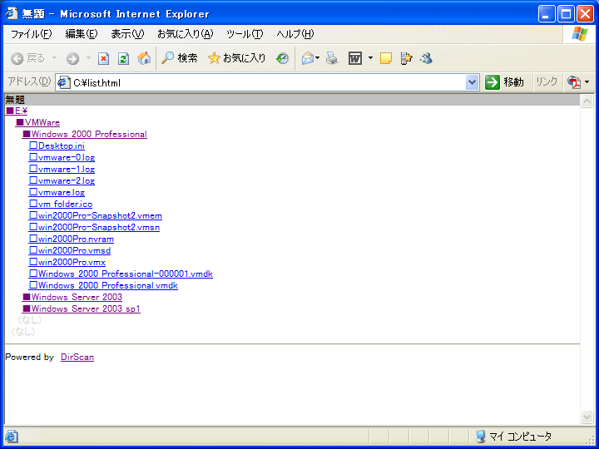Go to Home page icon
Viewport: 599px width, 449px height.
144,58
